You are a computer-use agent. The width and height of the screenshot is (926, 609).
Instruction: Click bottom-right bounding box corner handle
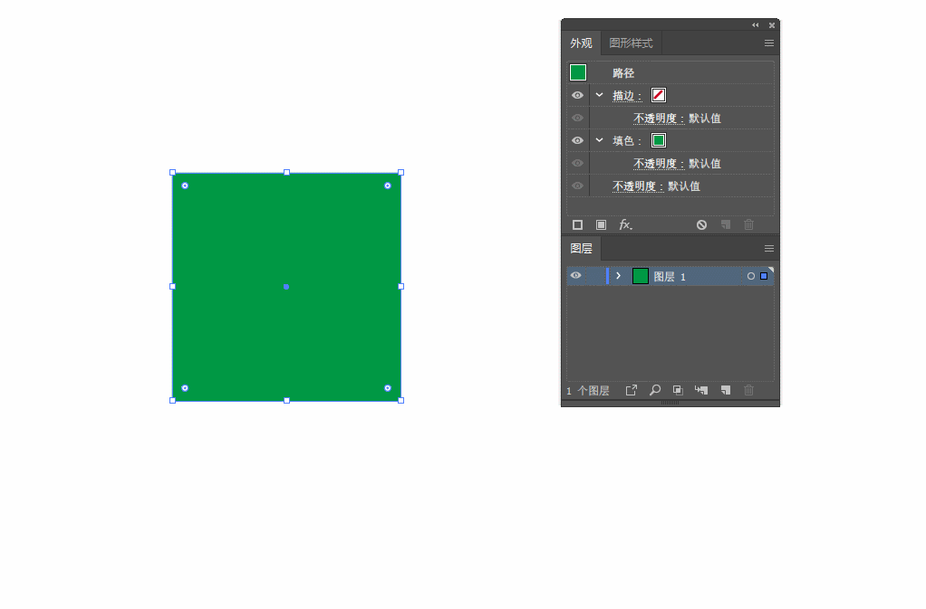point(401,400)
